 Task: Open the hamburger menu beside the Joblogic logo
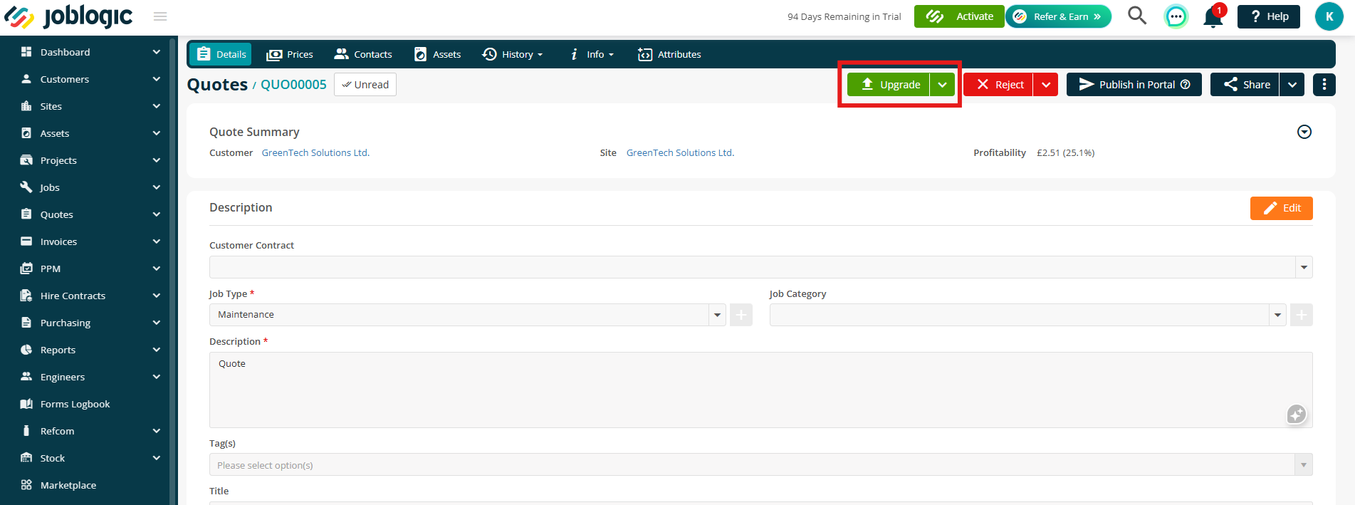[160, 16]
